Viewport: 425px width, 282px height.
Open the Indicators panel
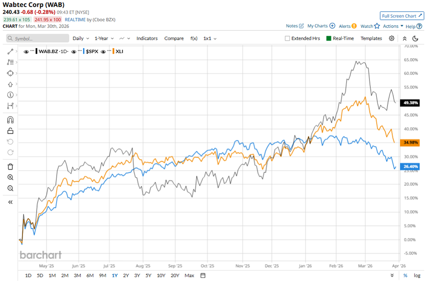pos(147,38)
